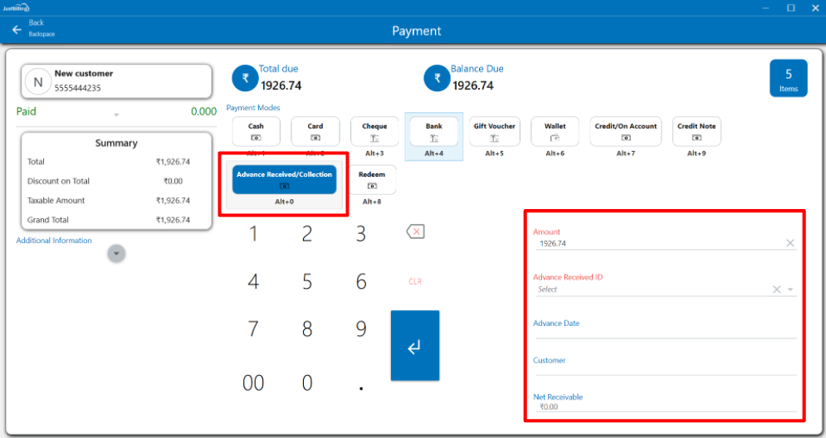The image size is (826, 438).
Task: Click the Amount input field
Action: tap(656, 244)
